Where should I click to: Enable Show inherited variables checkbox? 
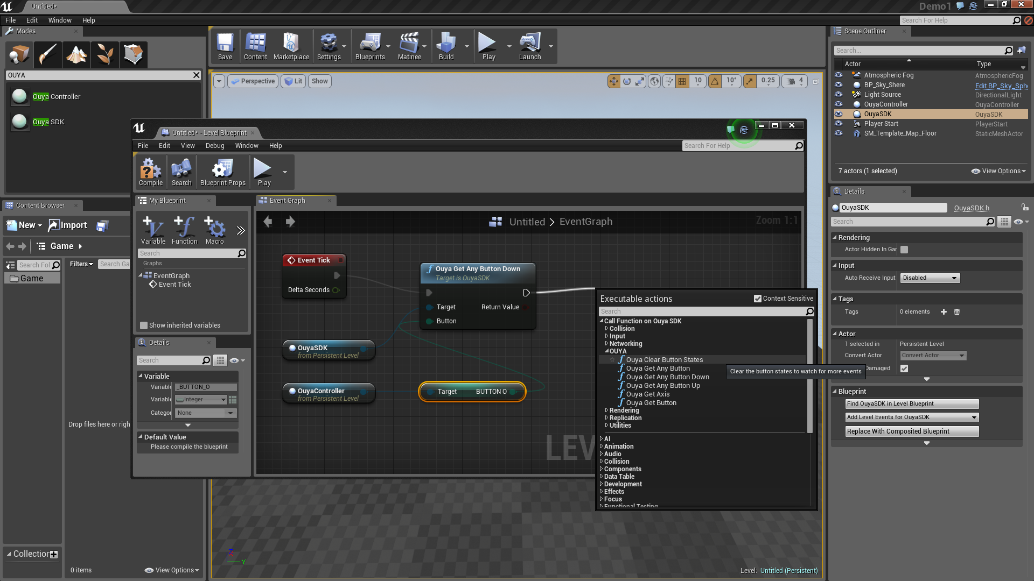pyautogui.click(x=144, y=325)
